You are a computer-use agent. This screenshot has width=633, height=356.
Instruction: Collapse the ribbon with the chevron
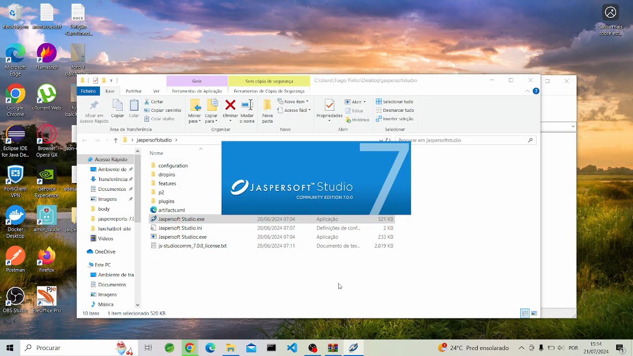point(528,91)
